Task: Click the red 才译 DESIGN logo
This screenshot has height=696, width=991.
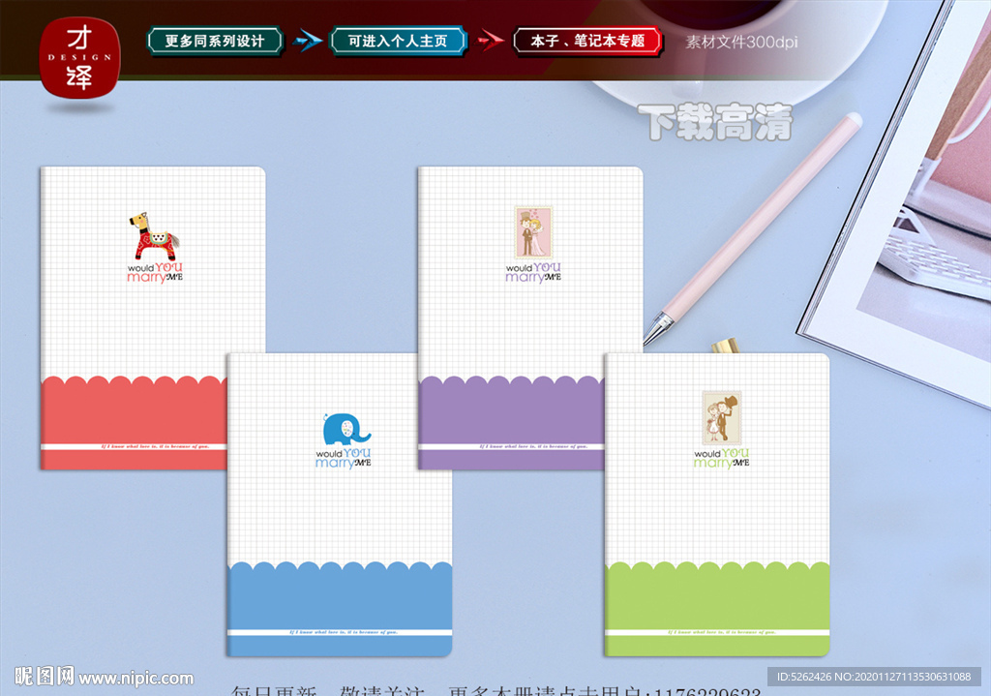Action: 79,57
